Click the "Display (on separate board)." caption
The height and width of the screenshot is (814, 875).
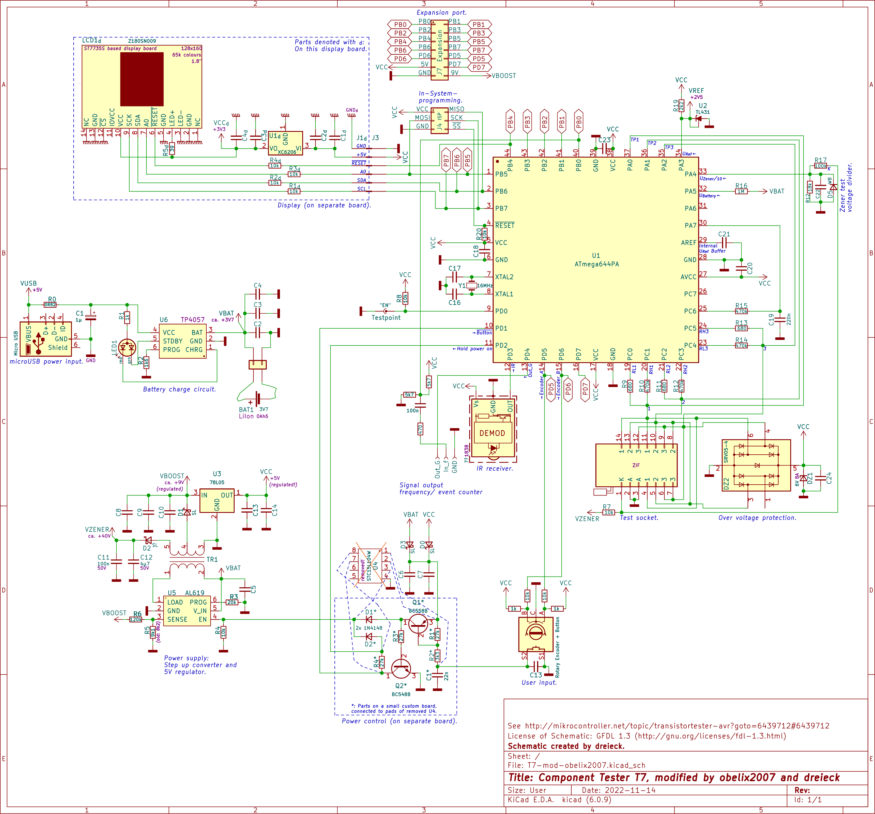[x=324, y=205]
